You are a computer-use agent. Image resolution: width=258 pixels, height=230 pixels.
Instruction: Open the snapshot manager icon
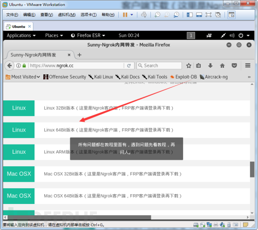(176, 15)
